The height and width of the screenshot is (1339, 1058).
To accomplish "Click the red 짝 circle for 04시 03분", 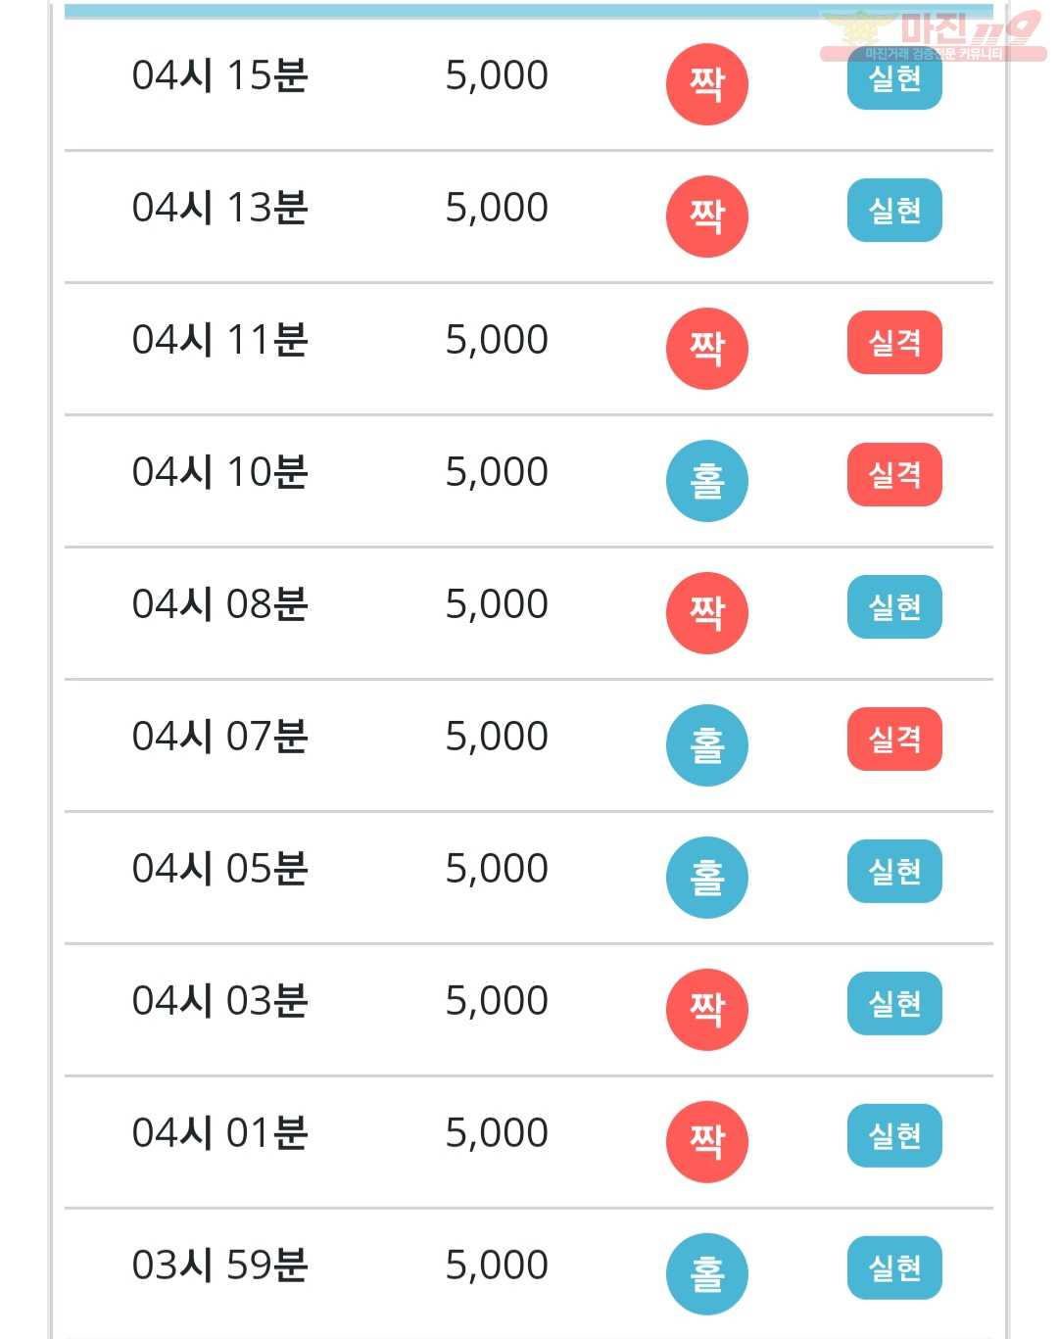I will tap(706, 1010).
